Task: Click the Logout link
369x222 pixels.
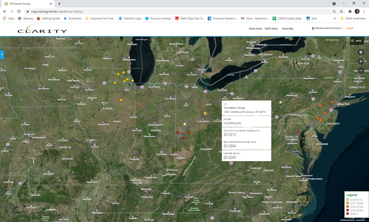Action: (349, 28)
